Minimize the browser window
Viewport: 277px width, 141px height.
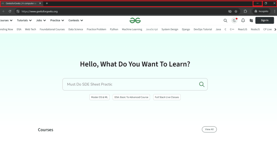pyautogui.click(x=258, y=3)
